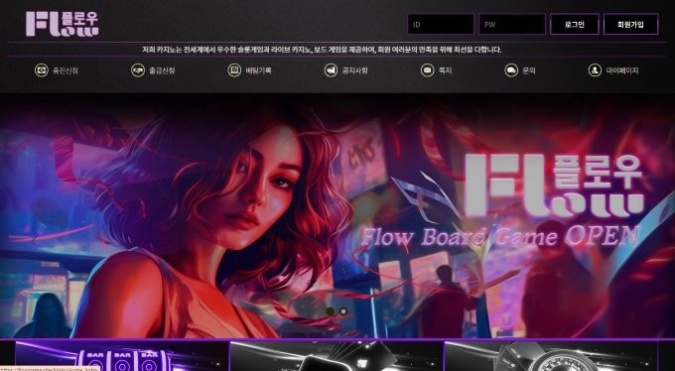This screenshot has width=675, height=371.
Task: Open the roulette wheel game thumbnail
Action: (x=551, y=356)
